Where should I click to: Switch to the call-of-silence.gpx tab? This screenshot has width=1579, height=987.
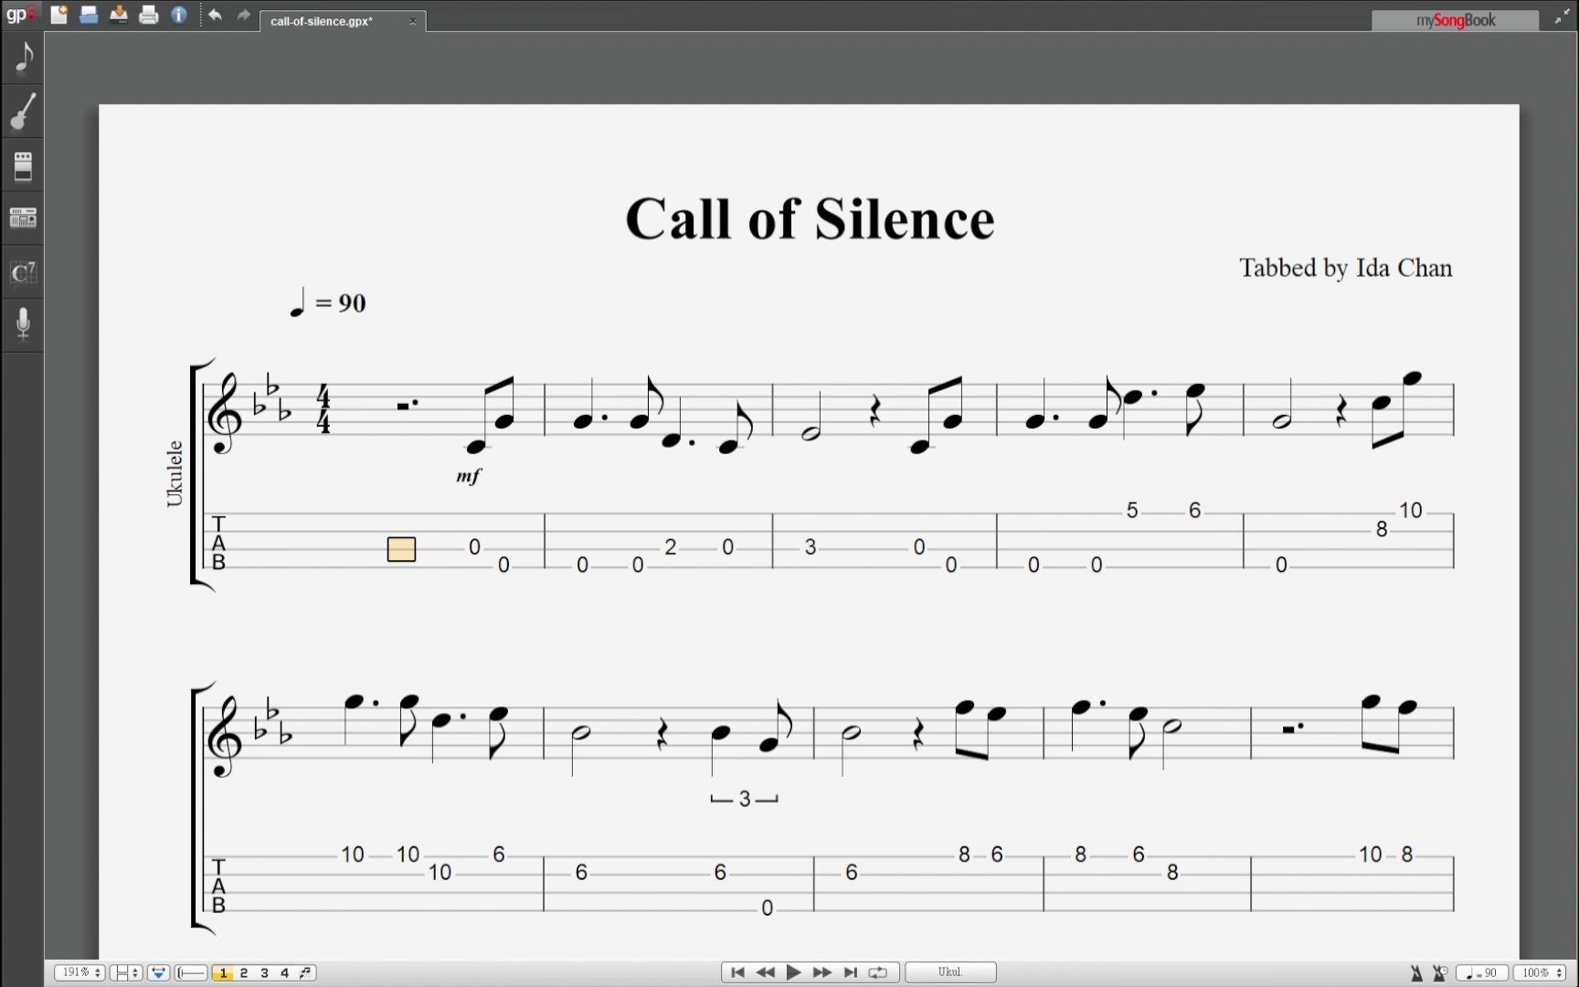[x=320, y=20]
